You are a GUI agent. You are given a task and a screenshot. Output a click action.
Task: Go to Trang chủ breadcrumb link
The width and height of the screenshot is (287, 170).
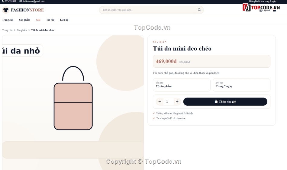7,30
